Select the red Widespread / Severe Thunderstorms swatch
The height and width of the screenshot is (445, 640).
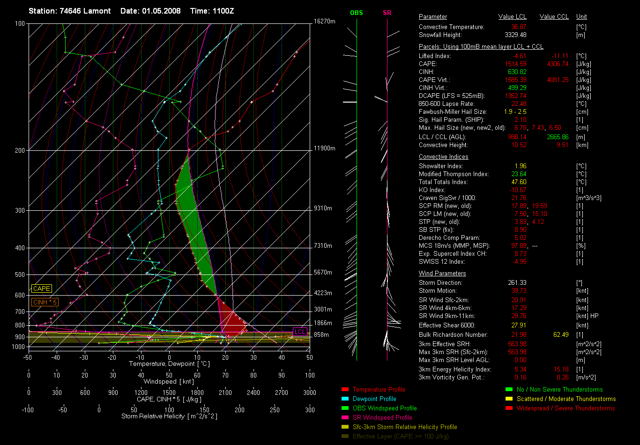[509, 408]
